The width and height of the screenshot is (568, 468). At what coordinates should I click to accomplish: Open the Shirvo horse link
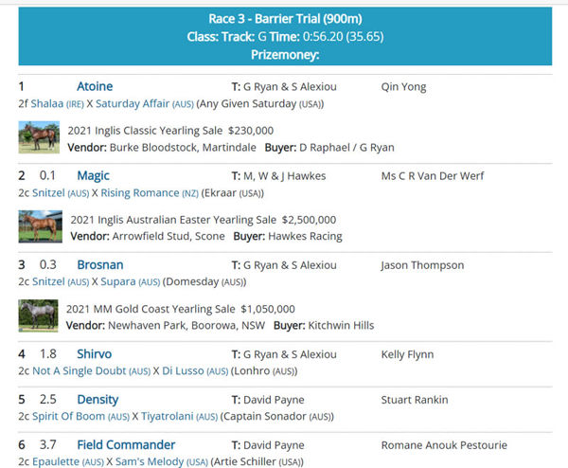tap(95, 354)
